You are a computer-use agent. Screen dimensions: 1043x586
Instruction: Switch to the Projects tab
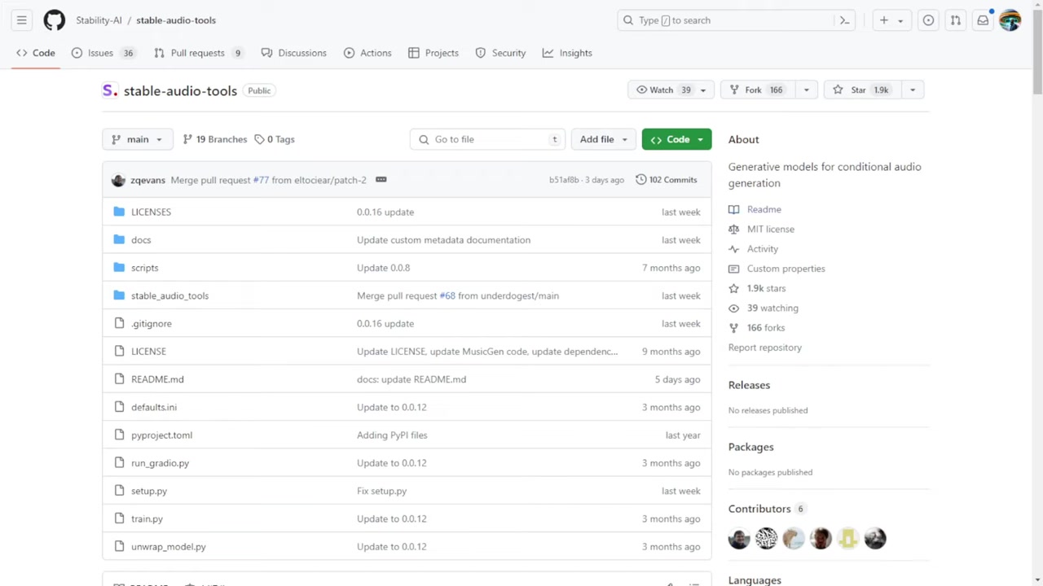pos(433,53)
